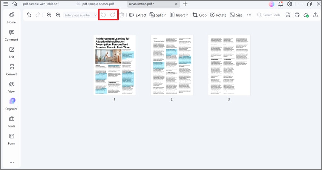Select page 1 thumbnail
The image size is (322, 170).
(114, 65)
